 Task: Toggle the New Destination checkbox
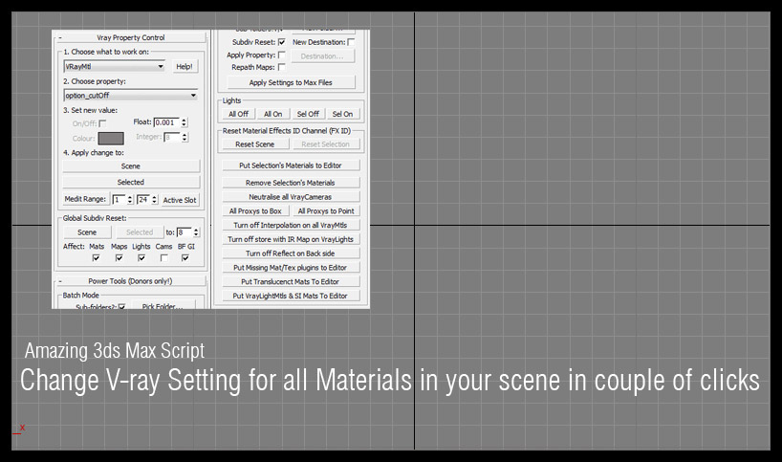(x=351, y=42)
